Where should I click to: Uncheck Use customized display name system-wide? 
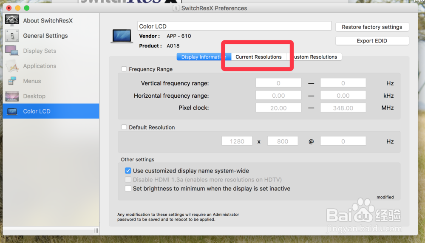pyautogui.click(x=128, y=171)
